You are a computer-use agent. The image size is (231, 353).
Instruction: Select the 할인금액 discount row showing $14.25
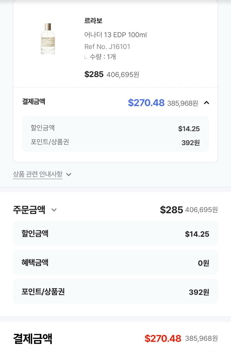[x=115, y=233]
